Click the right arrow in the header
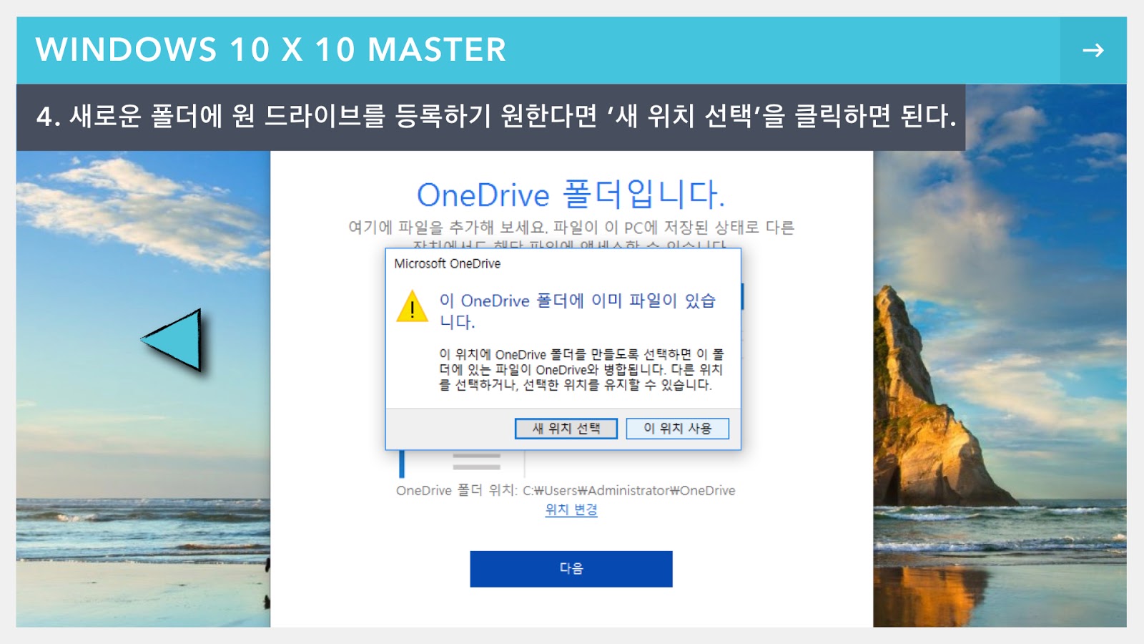1144x644 pixels. click(x=1093, y=50)
